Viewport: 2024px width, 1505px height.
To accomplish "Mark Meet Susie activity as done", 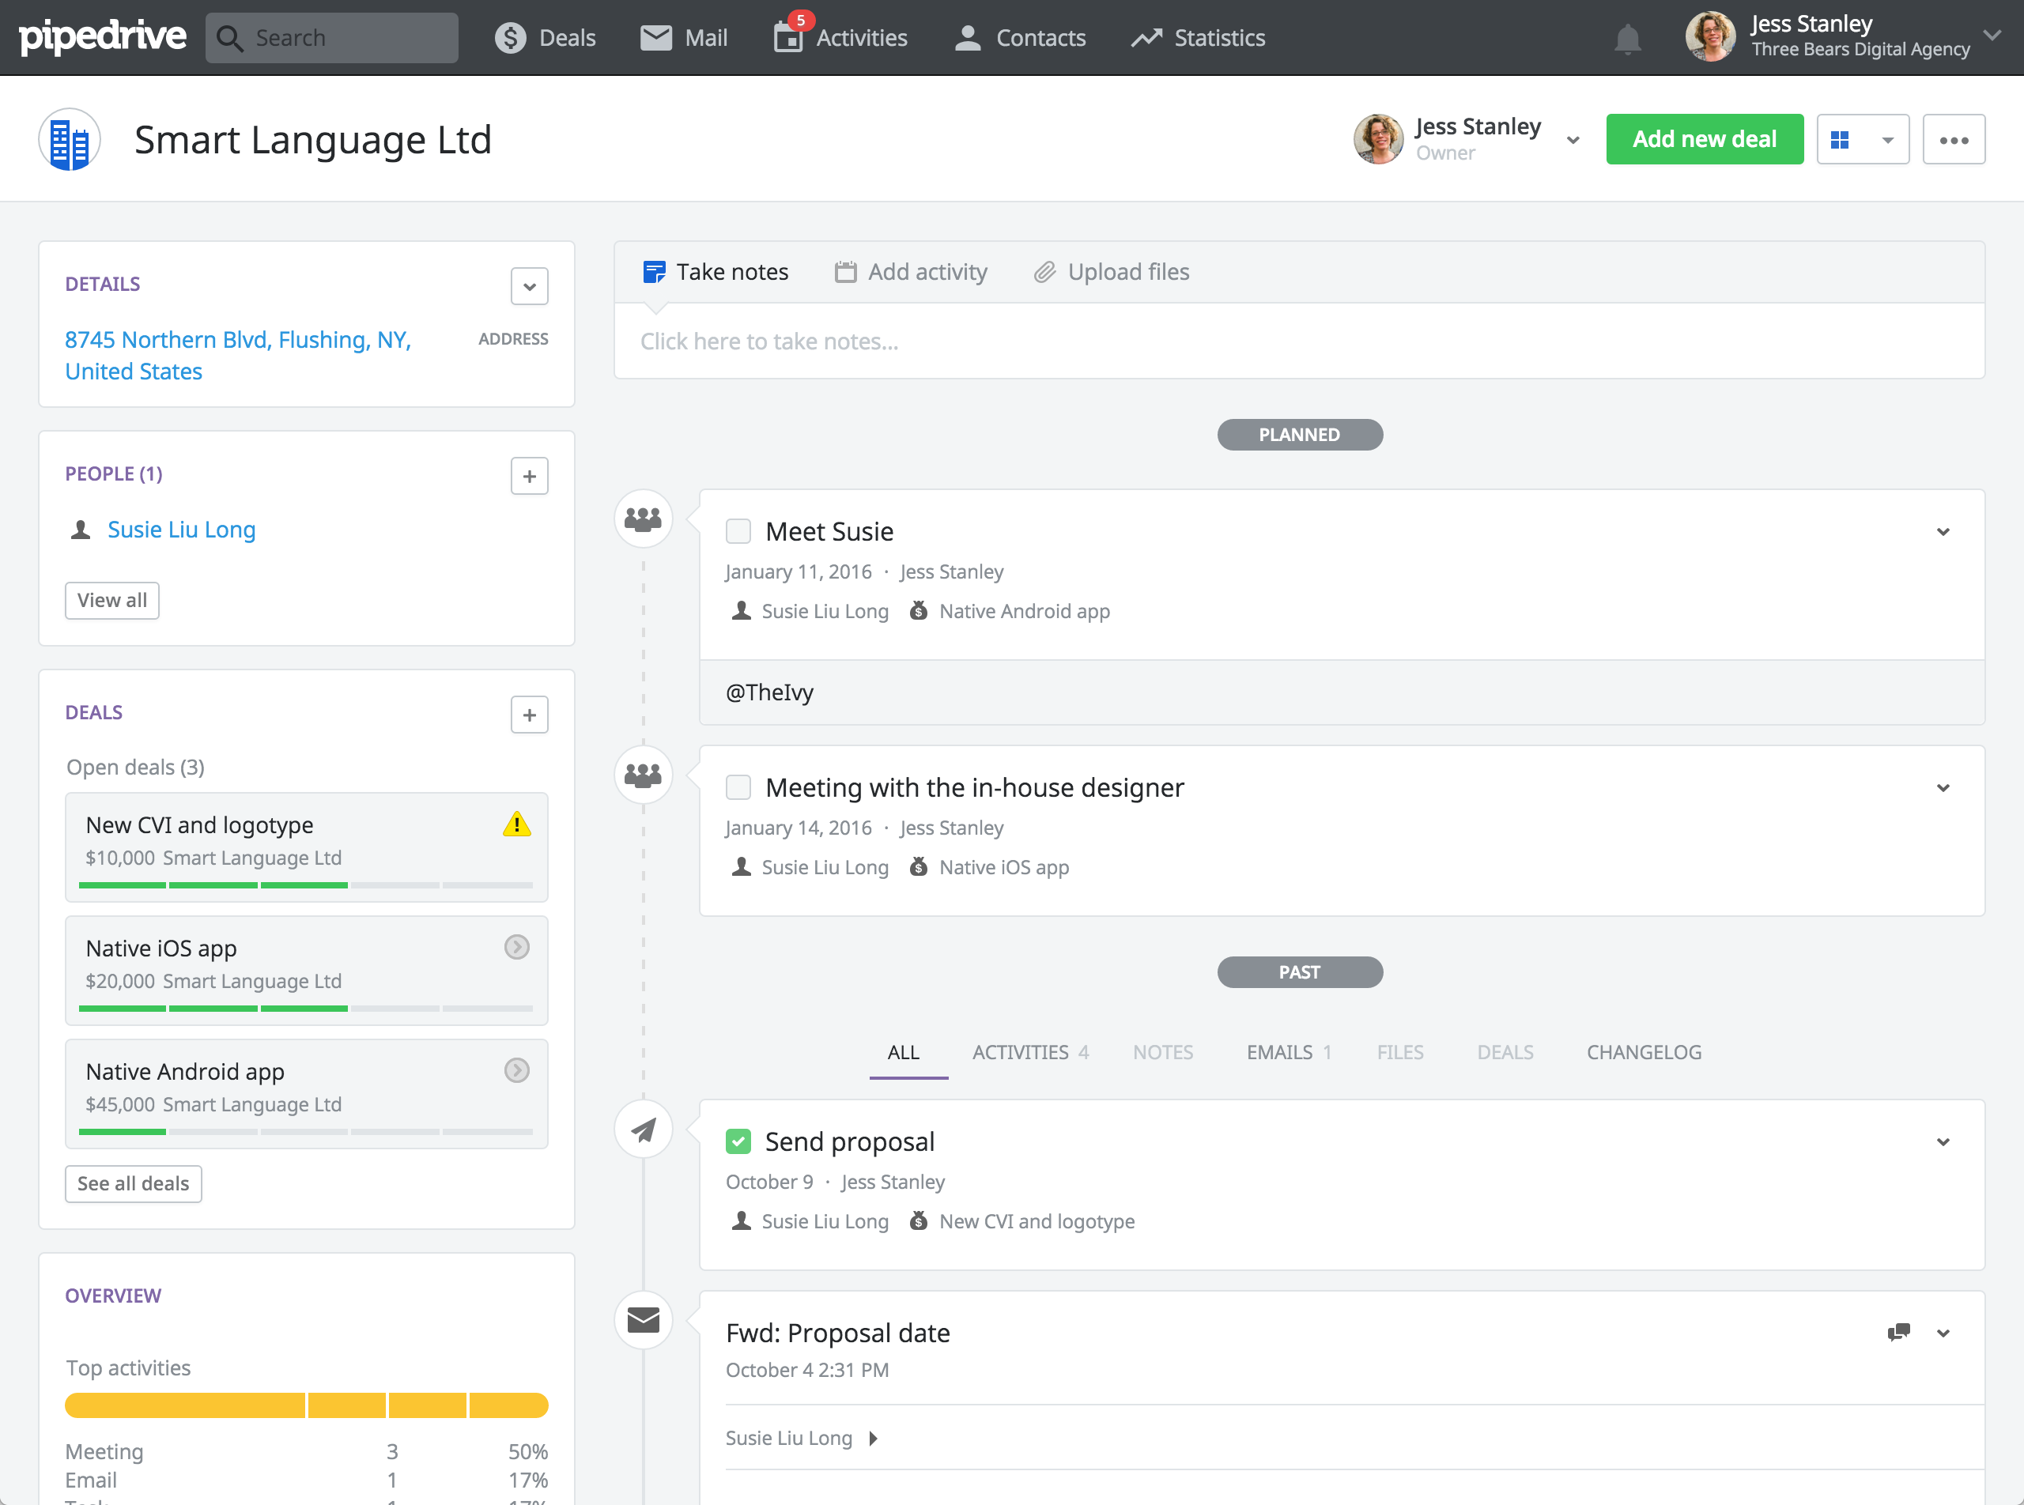I will coord(738,531).
